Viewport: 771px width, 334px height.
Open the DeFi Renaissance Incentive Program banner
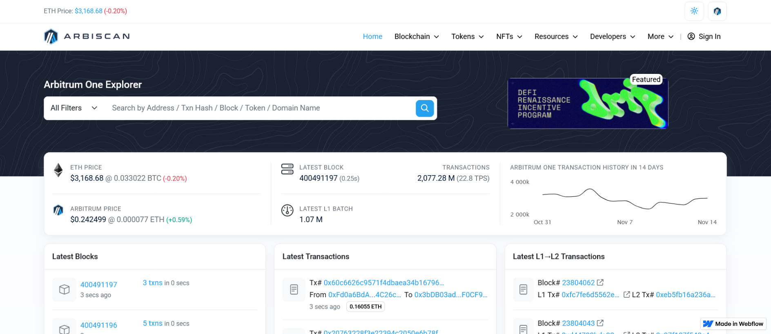pos(588,103)
